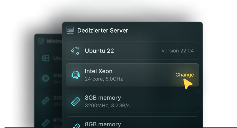This screenshot has width=237, height=128.
Task: Click the blurred CPU icon in background card
Action: click(x=45, y=79)
